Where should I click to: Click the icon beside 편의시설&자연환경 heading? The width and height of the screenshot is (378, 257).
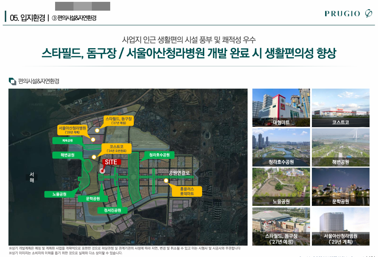coord(12,81)
